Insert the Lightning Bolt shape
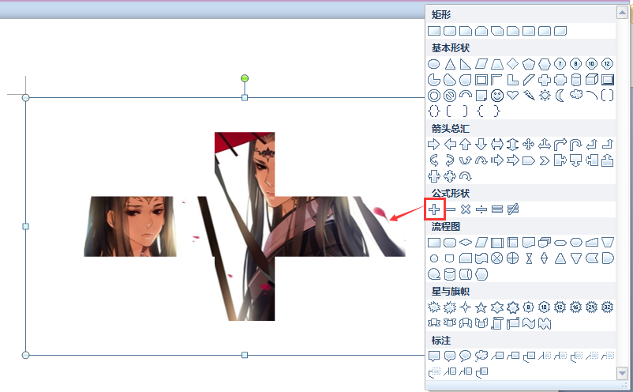Image resolution: width=633 pixels, height=392 pixels. click(529, 96)
